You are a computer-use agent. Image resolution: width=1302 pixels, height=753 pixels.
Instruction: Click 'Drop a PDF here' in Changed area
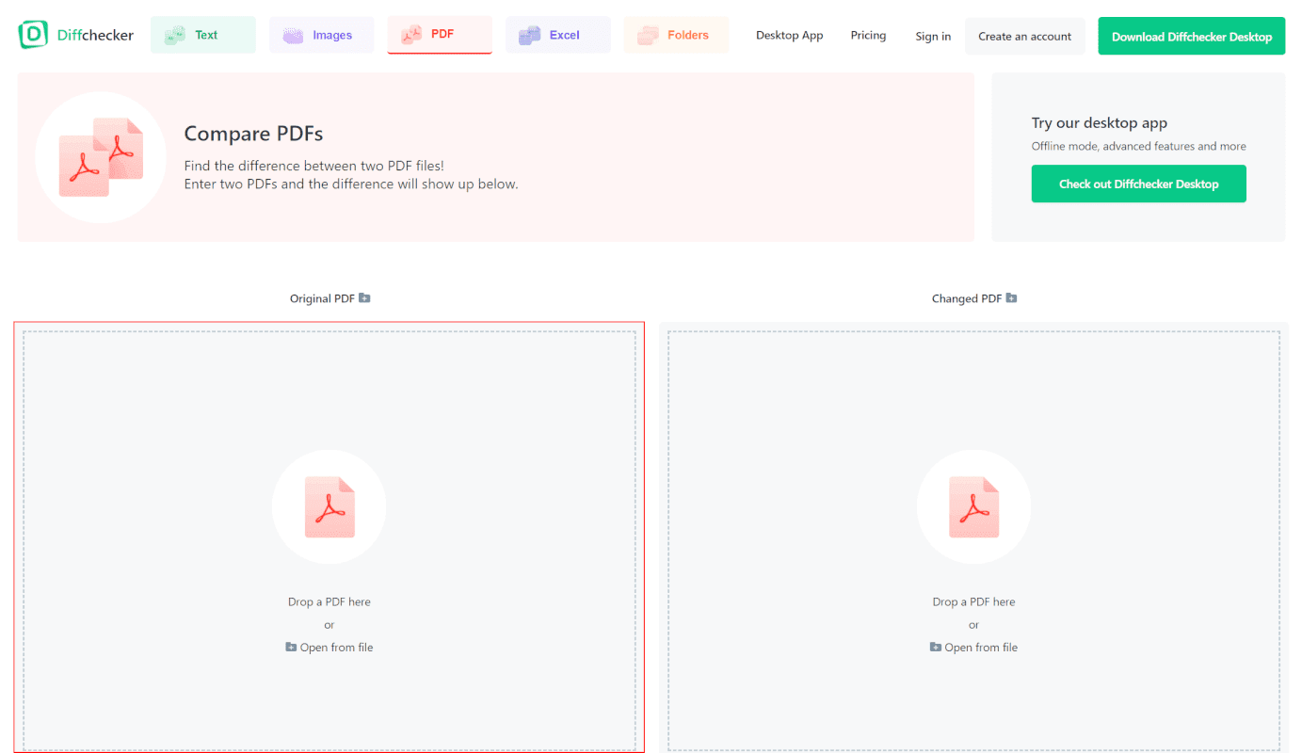click(x=974, y=601)
